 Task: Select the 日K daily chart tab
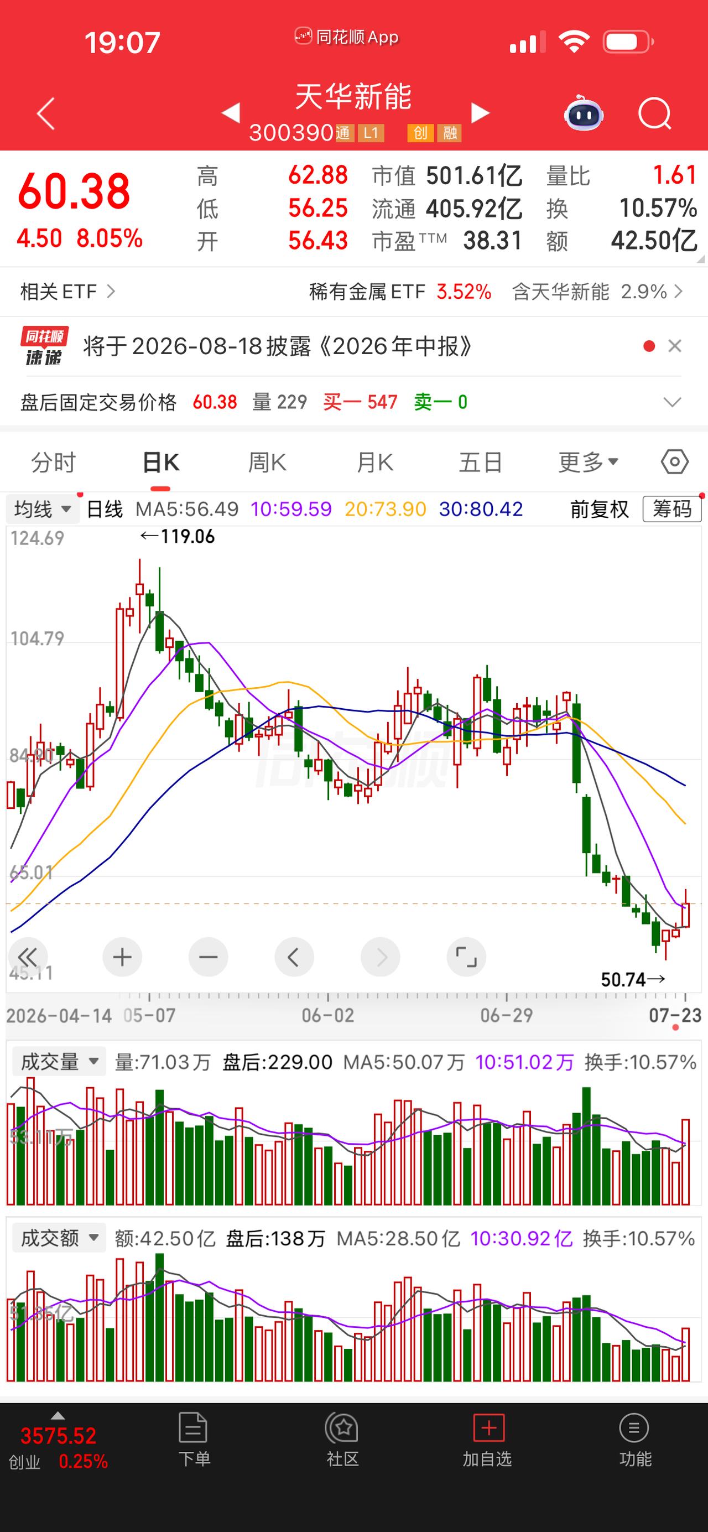161,462
